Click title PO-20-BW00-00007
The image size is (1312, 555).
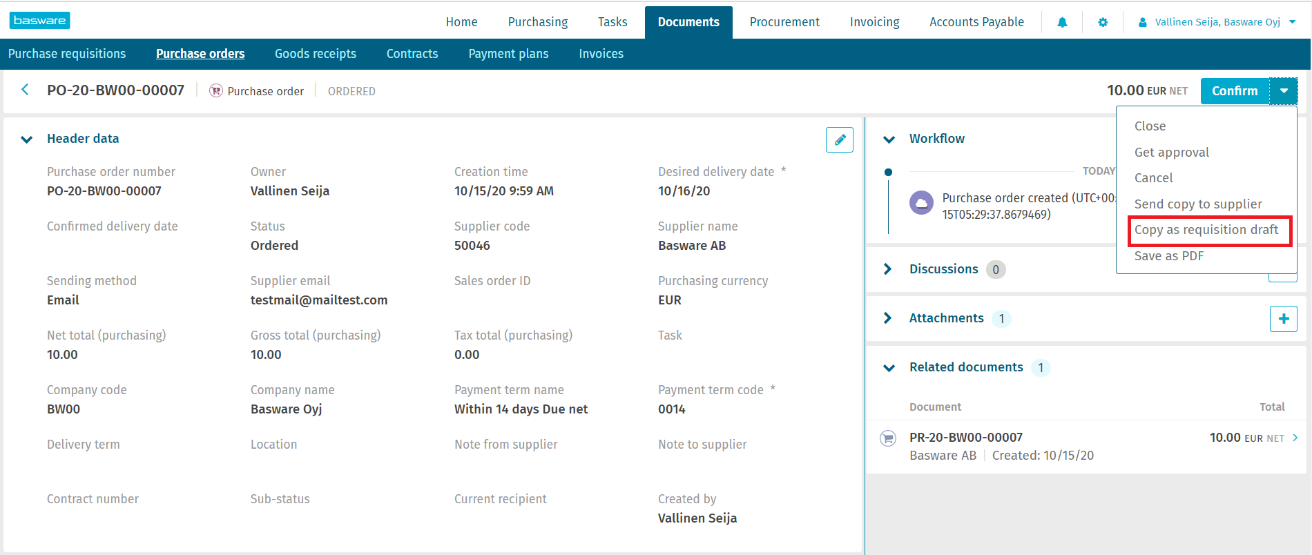pos(115,90)
